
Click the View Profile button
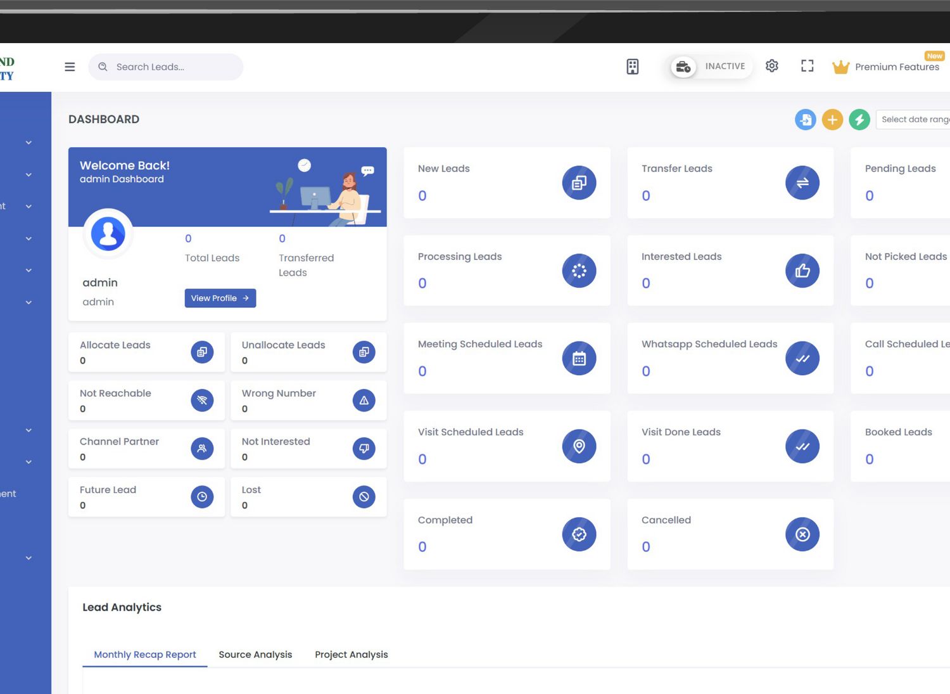click(220, 298)
